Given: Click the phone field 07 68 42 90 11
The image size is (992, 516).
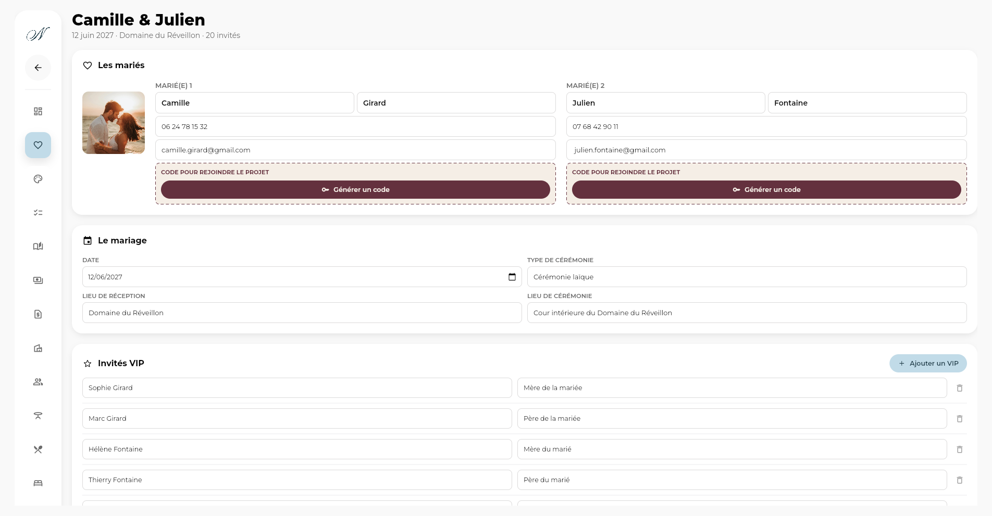Looking at the screenshot, I should (x=766, y=126).
